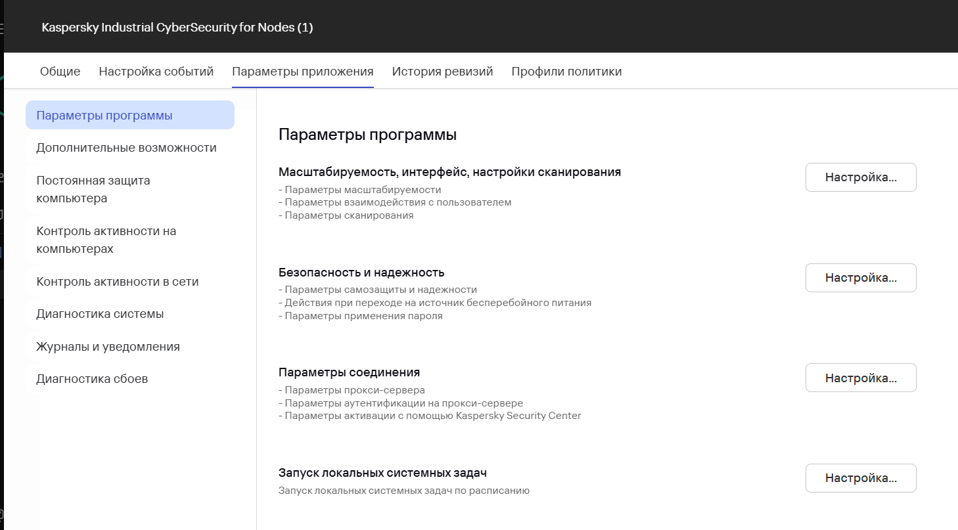
Task: Click the Kaspersky Security Center activation line
Action: point(430,416)
